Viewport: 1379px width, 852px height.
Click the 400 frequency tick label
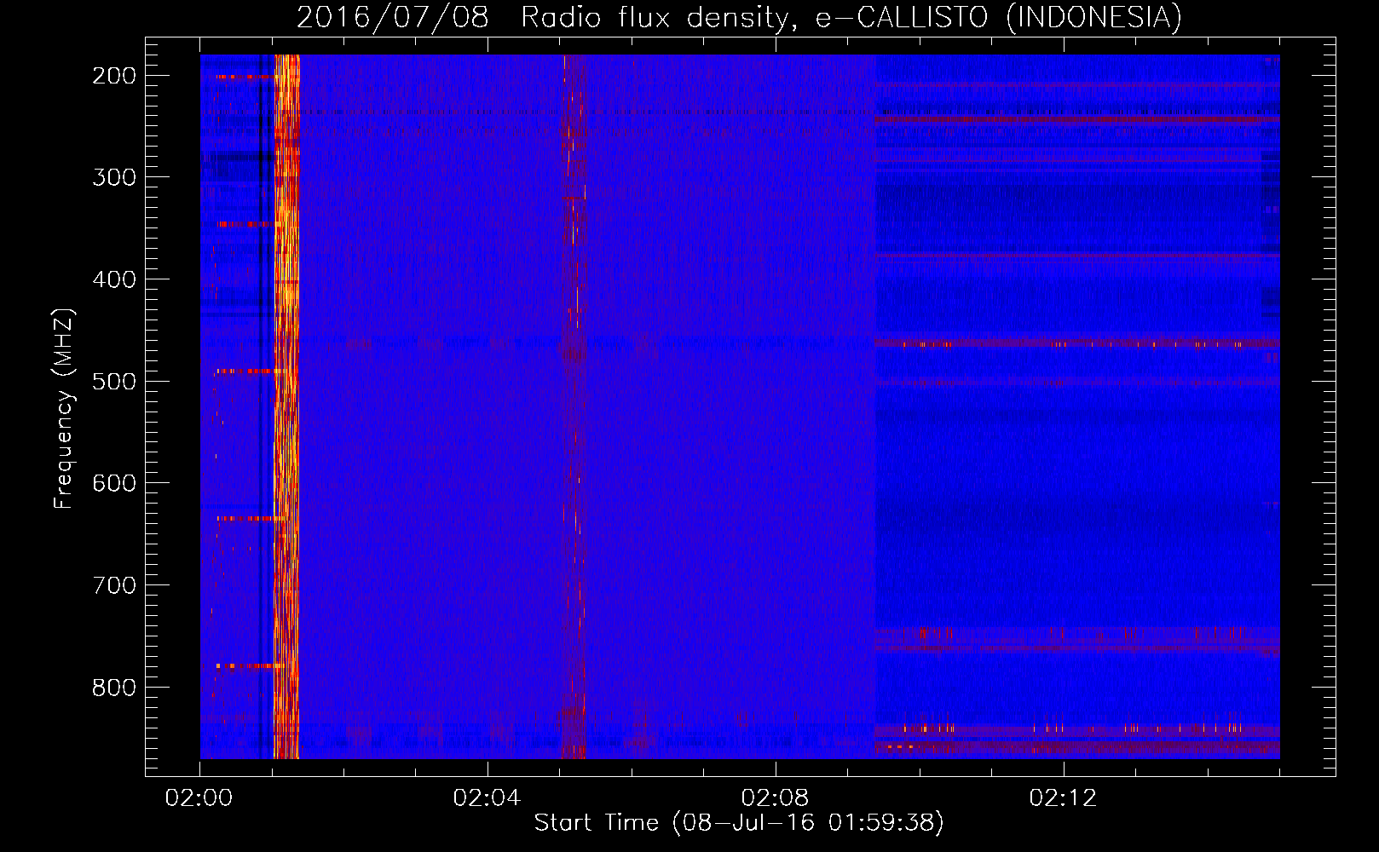point(114,279)
